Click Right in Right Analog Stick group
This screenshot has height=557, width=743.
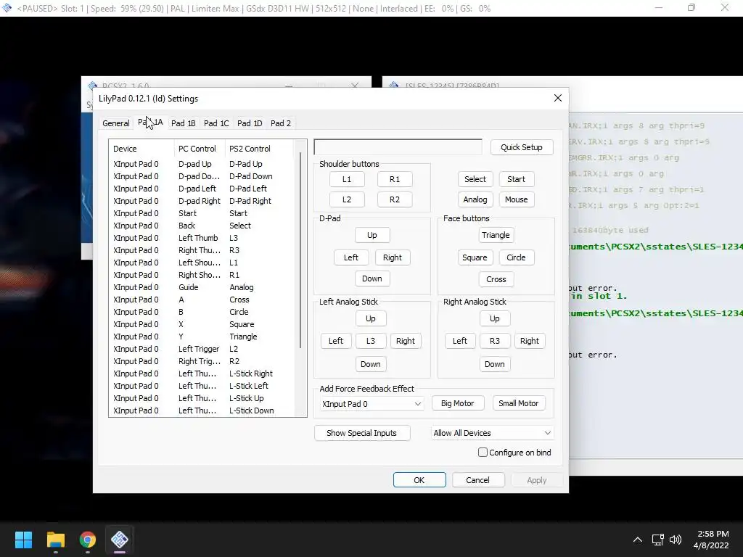click(x=529, y=341)
